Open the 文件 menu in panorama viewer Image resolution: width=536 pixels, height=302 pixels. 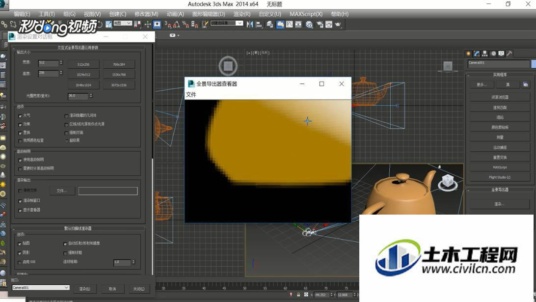click(x=191, y=94)
